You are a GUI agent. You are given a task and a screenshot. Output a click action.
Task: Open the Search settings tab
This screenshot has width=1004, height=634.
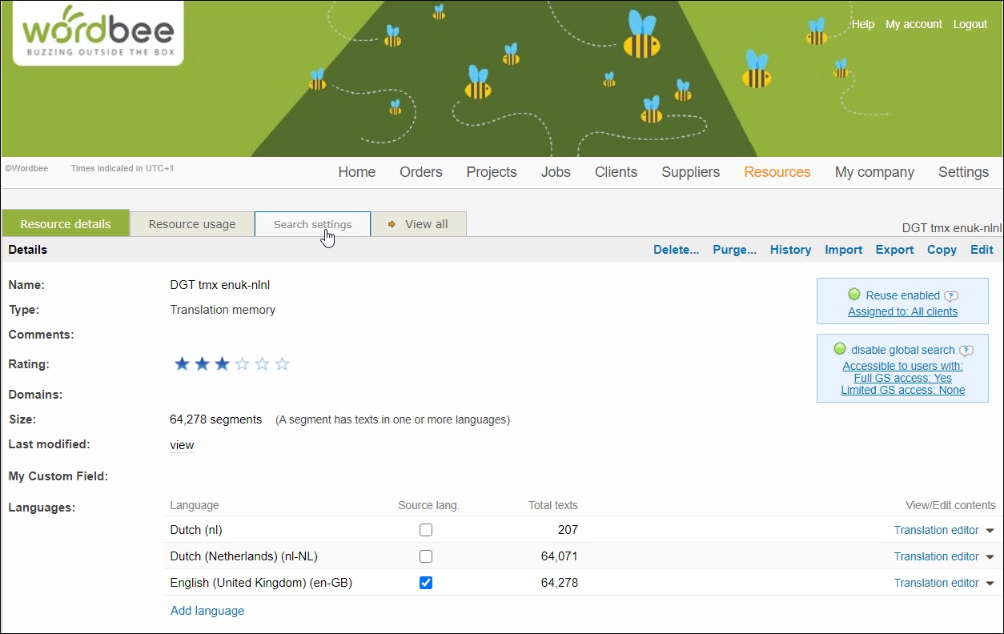click(312, 224)
